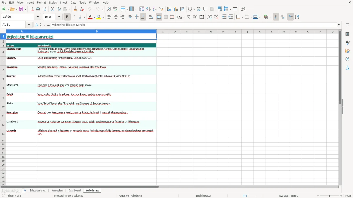Click the Cut scissors icon
The image size is (353, 198).
(52, 9)
